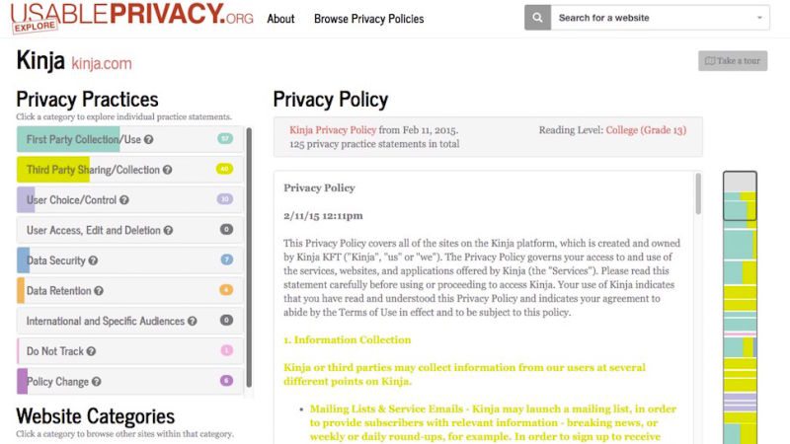Click the policy minimap viewport box
This screenshot has width=790, height=444.
click(x=740, y=195)
